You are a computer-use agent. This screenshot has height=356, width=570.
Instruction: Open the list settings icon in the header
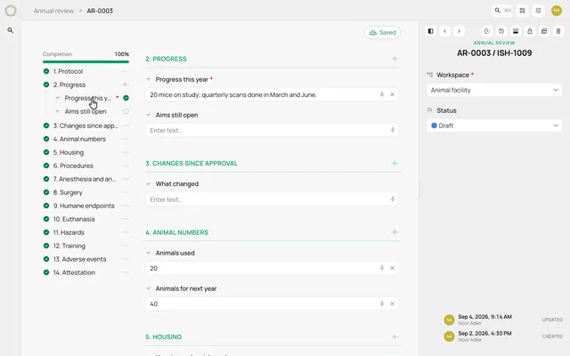click(538, 11)
